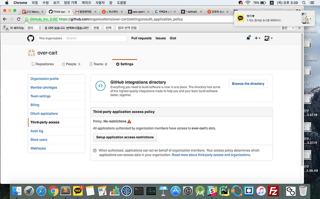320x199 pixels.
Task: Open the user avatar menu
Action: (268, 38)
